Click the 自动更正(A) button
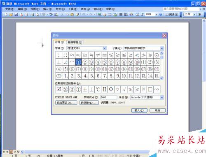This screenshot has width=206, height=157. pyautogui.click(x=66, y=102)
